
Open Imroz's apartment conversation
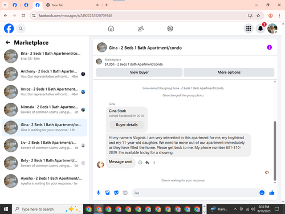44,92
